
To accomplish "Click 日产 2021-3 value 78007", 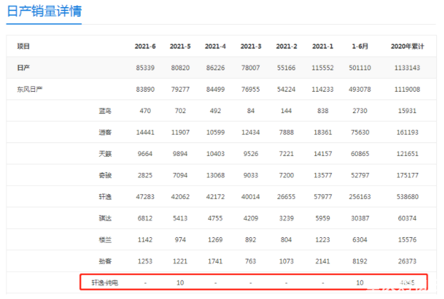I will [250, 68].
